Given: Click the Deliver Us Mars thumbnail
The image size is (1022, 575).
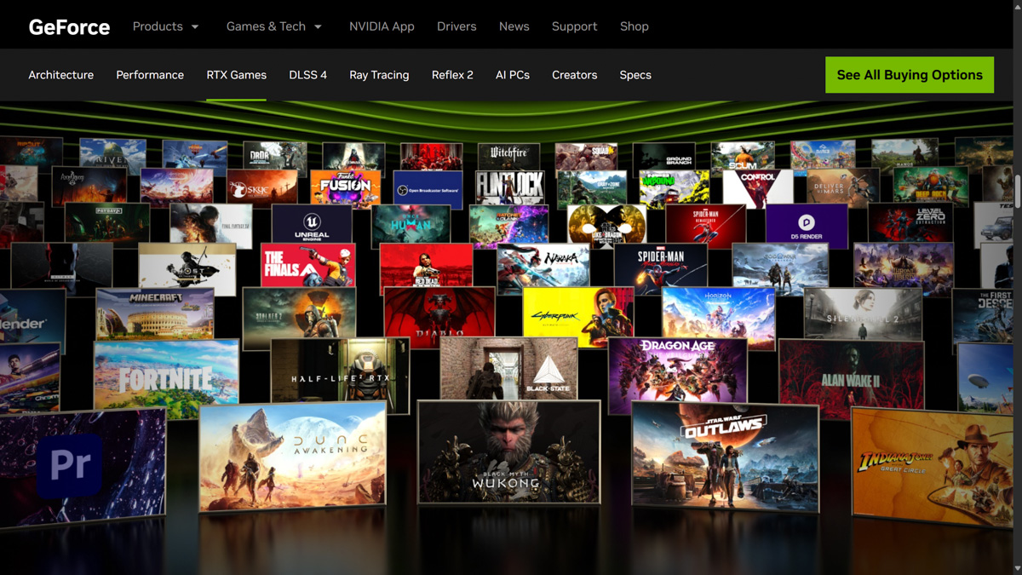Looking at the screenshot, I should click(842, 187).
